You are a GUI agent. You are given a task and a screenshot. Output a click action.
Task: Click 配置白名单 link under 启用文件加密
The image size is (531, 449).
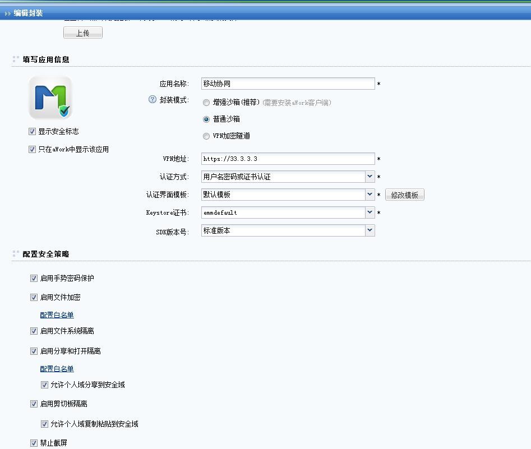click(57, 315)
